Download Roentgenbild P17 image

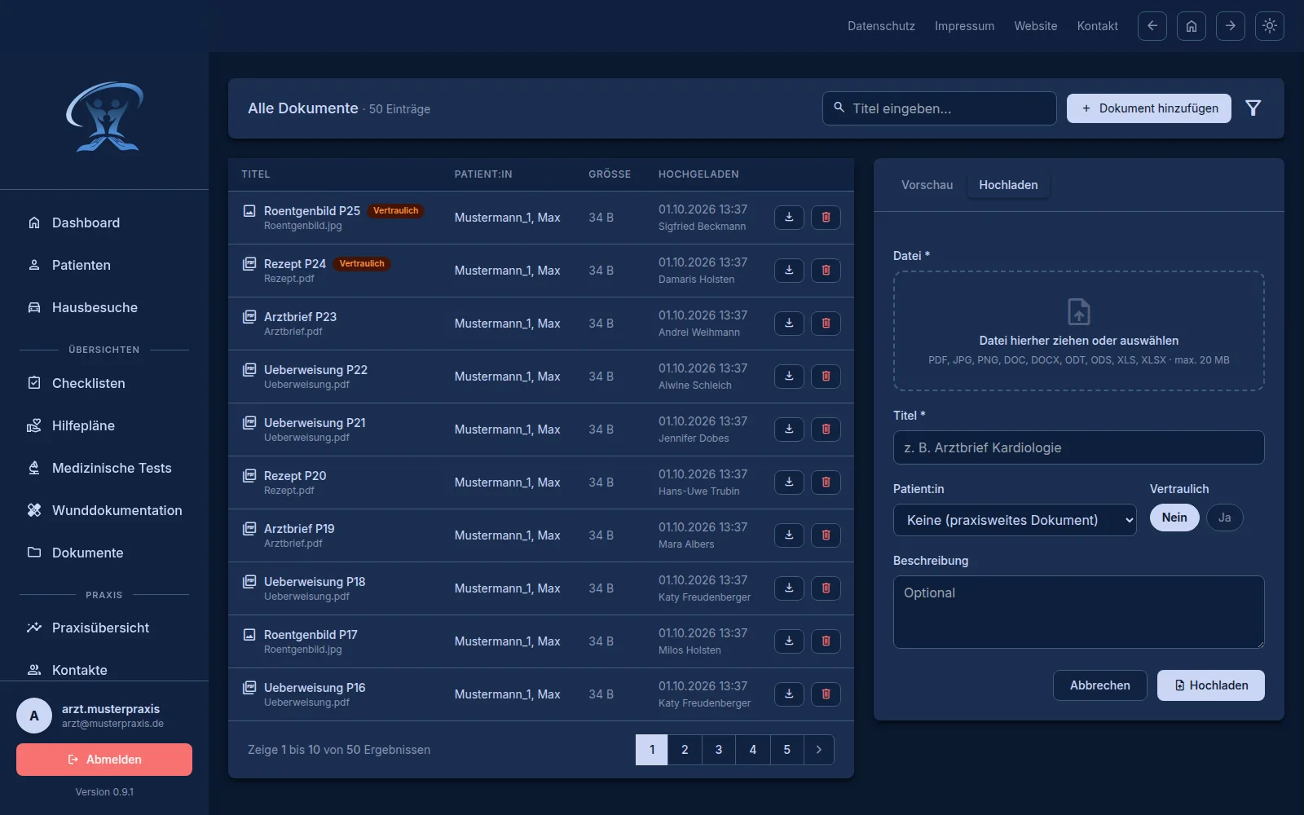point(789,641)
